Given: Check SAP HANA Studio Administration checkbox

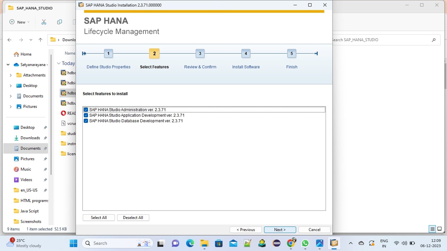Looking at the screenshot, I should pyautogui.click(x=86, y=110).
